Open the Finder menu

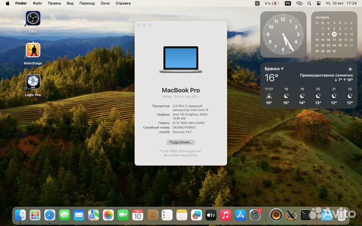pos(21,4)
